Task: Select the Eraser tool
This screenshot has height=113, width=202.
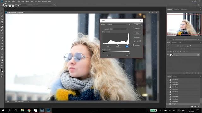Action: (2, 38)
